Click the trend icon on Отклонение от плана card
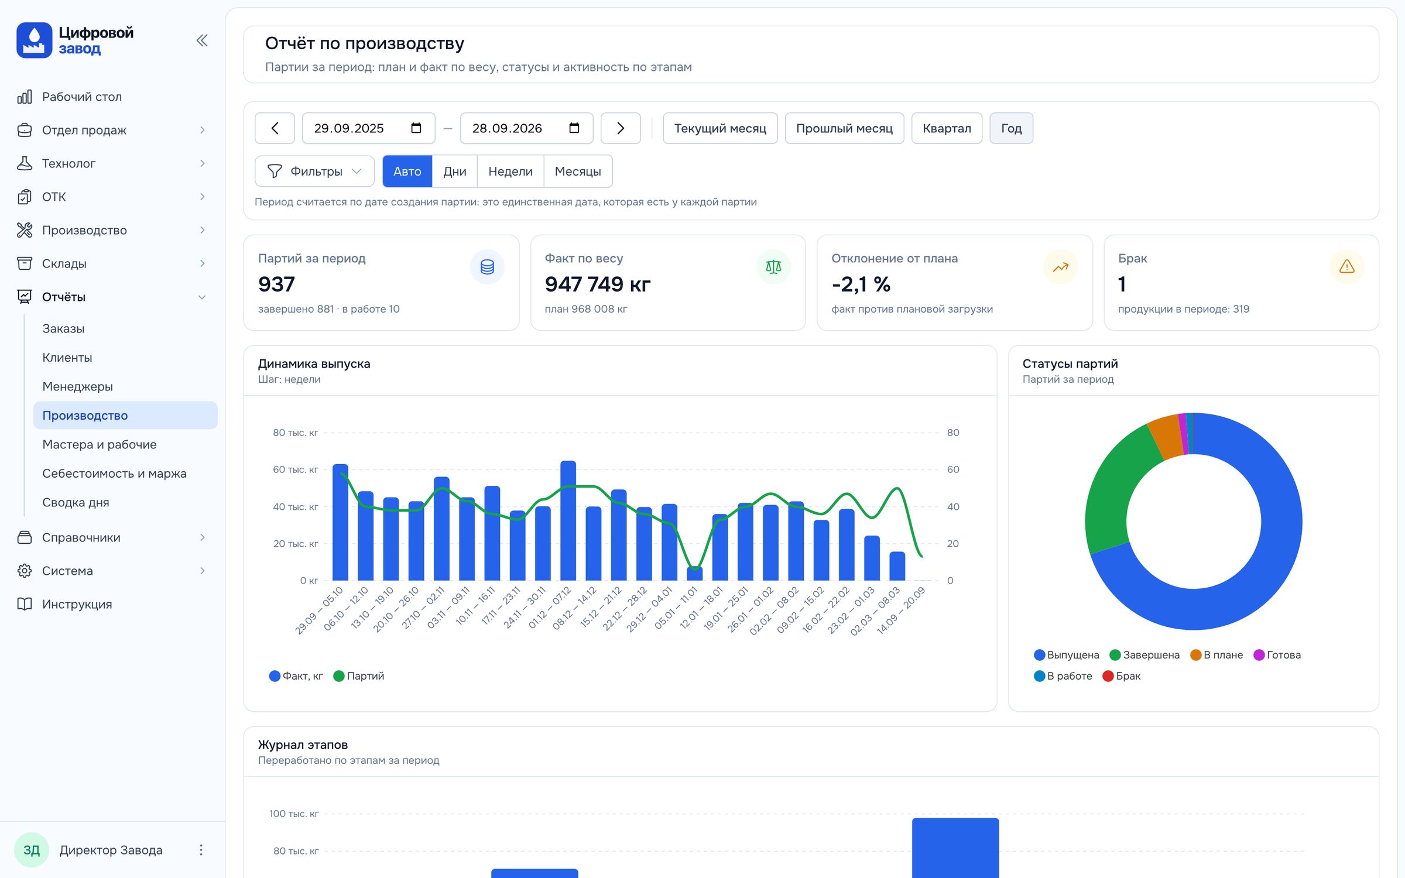Screen dimensions: 1405x878 pos(1060,267)
